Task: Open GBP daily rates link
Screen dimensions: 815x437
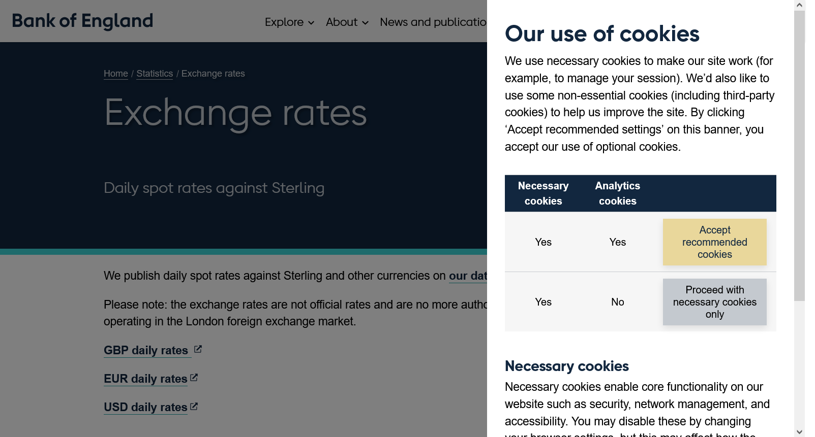Action: [146, 350]
